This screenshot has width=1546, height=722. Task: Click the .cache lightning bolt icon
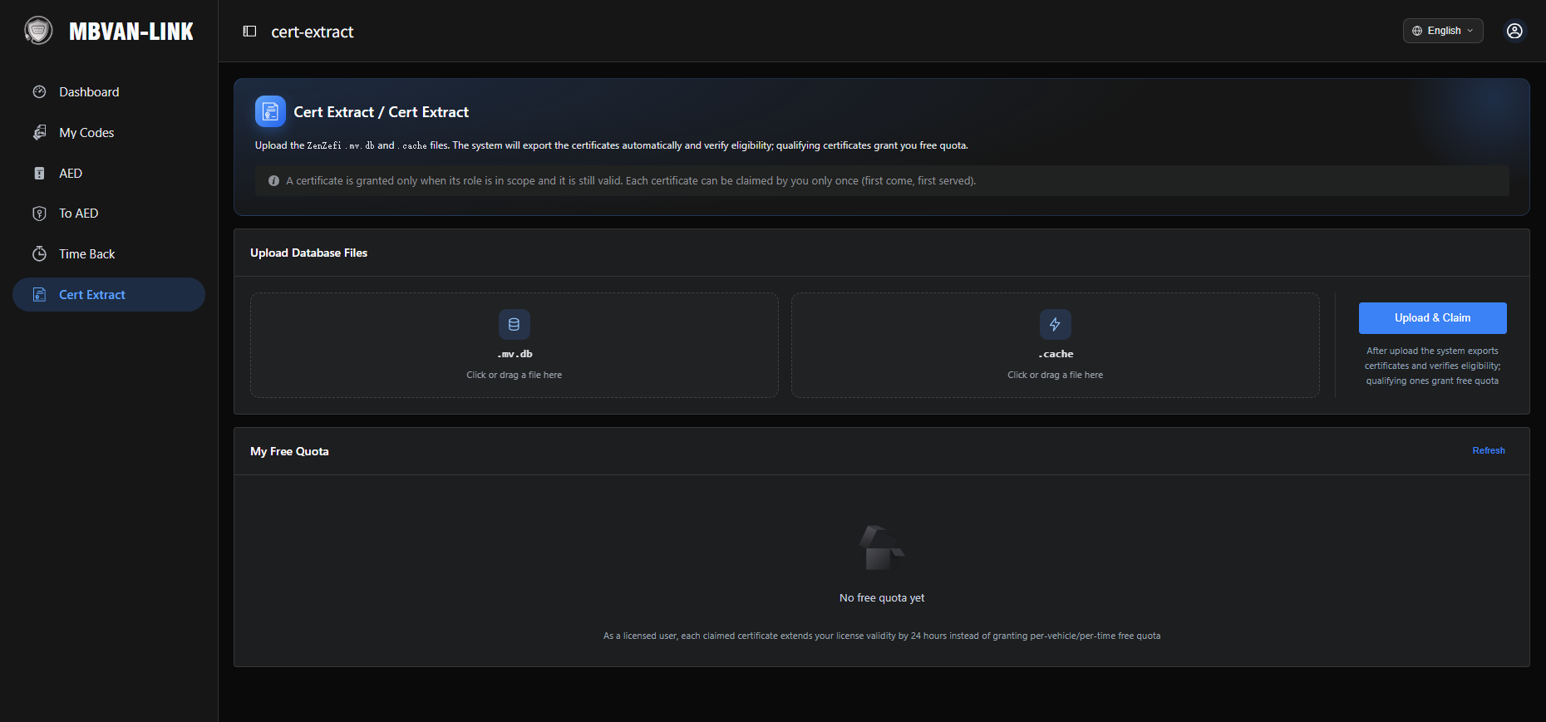(x=1055, y=324)
